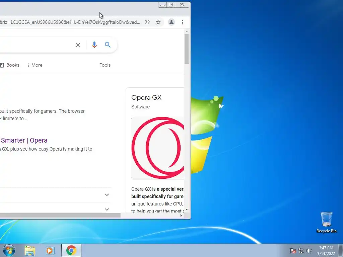Click the scroll down arrow
343x257 pixels.
click(187, 209)
